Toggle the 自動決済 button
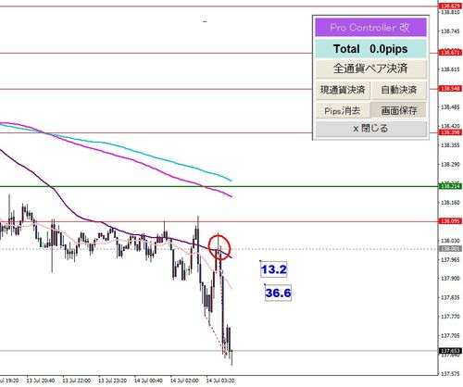Screen dimensions: 463x387 (399, 90)
